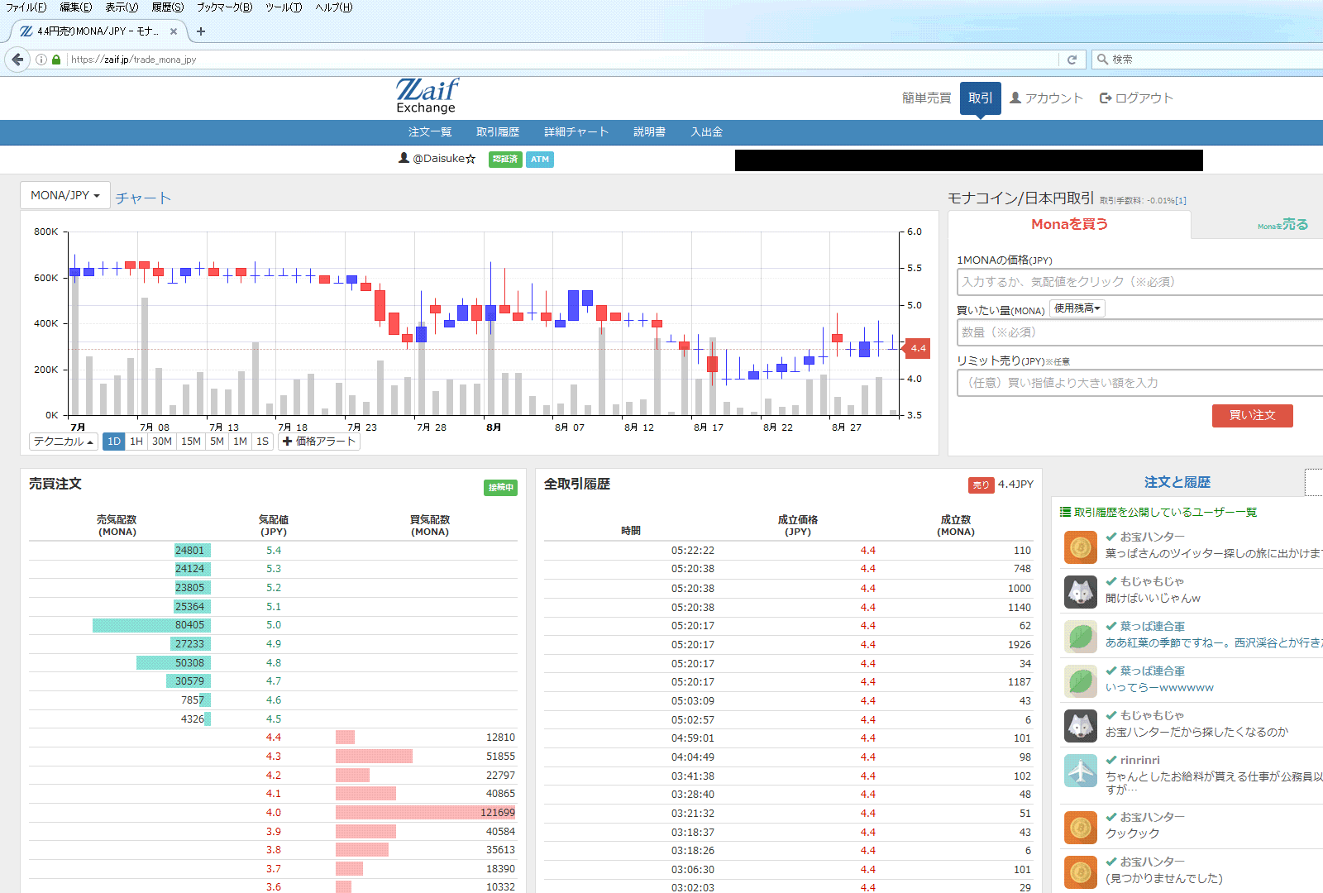Viewport: 1323px width, 893px height.
Task: Click the list icon before 取引履歴を公開
Action: click(x=1065, y=513)
